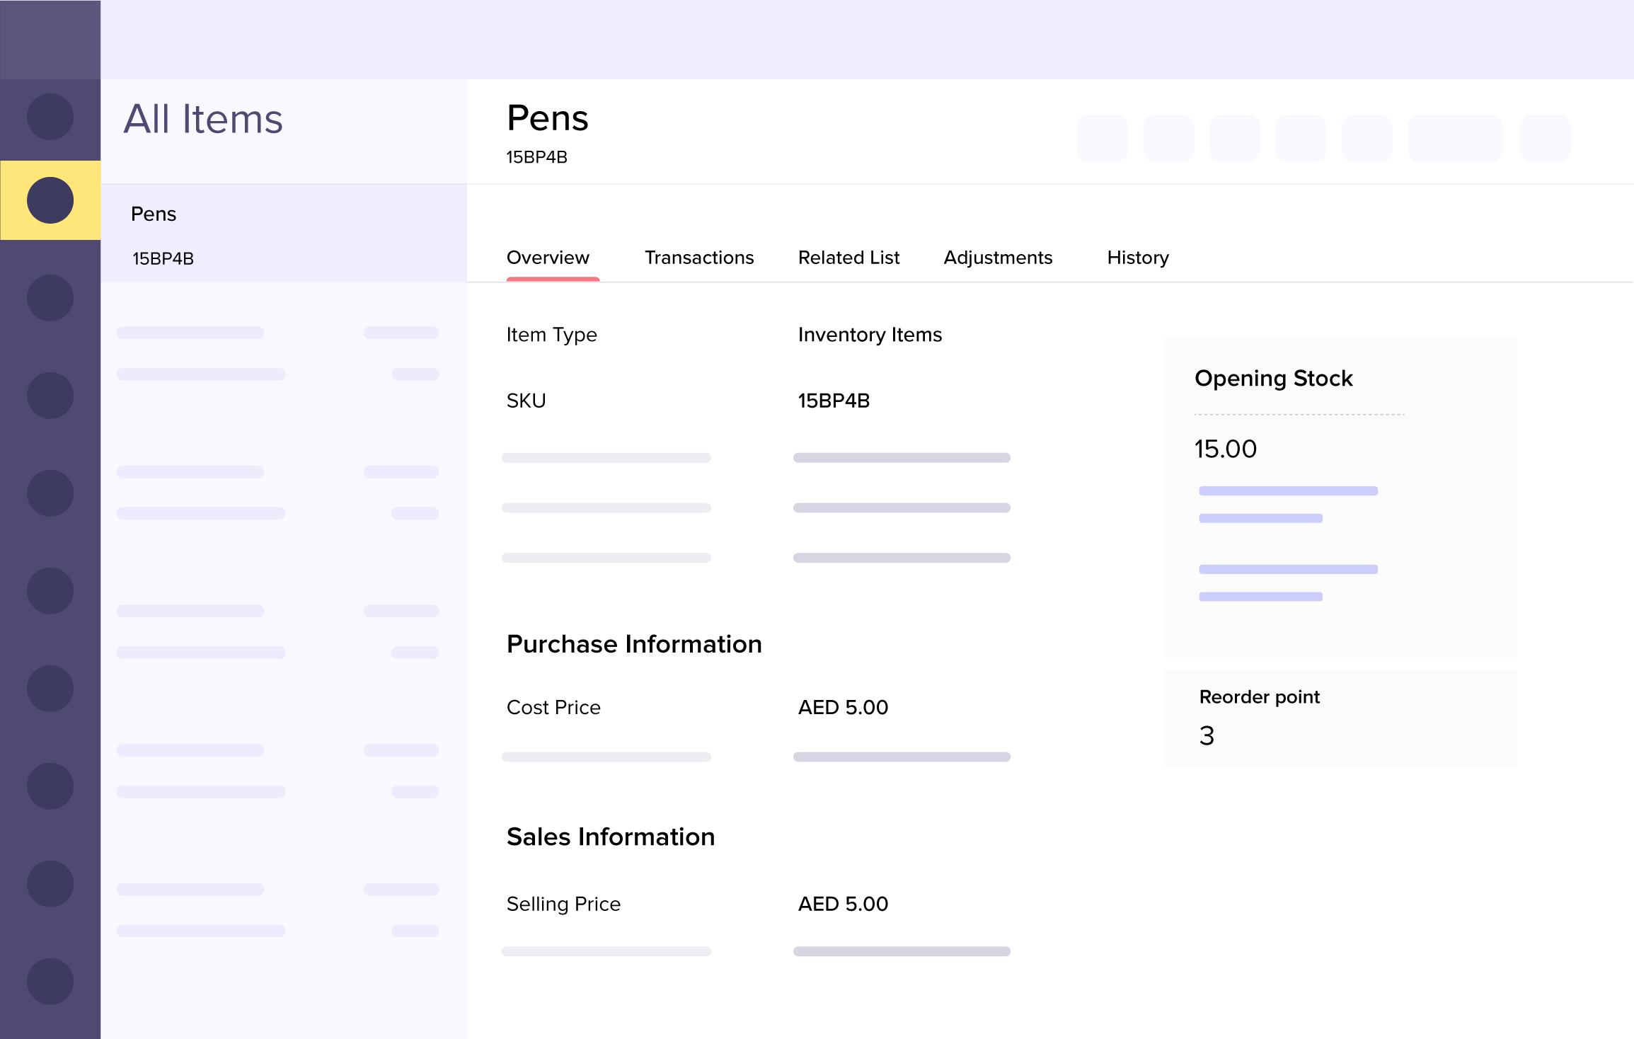Click the Selling Price value AED 5.00
Image resolution: width=1634 pixels, height=1039 pixels.
(843, 904)
